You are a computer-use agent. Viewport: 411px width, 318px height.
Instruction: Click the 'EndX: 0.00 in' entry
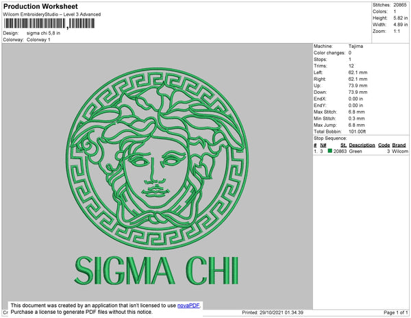pos(338,99)
